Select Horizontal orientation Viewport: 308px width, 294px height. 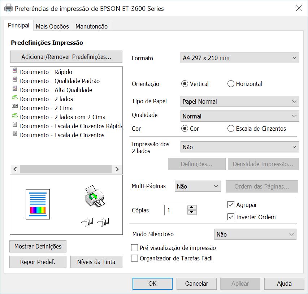(x=231, y=84)
